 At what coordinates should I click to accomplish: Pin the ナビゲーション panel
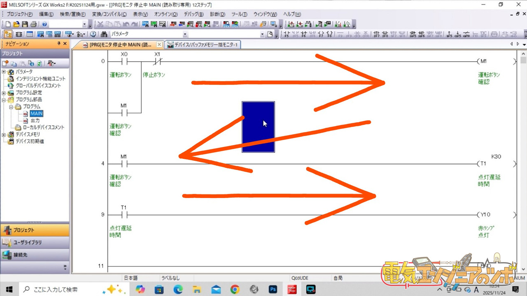coord(59,44)
